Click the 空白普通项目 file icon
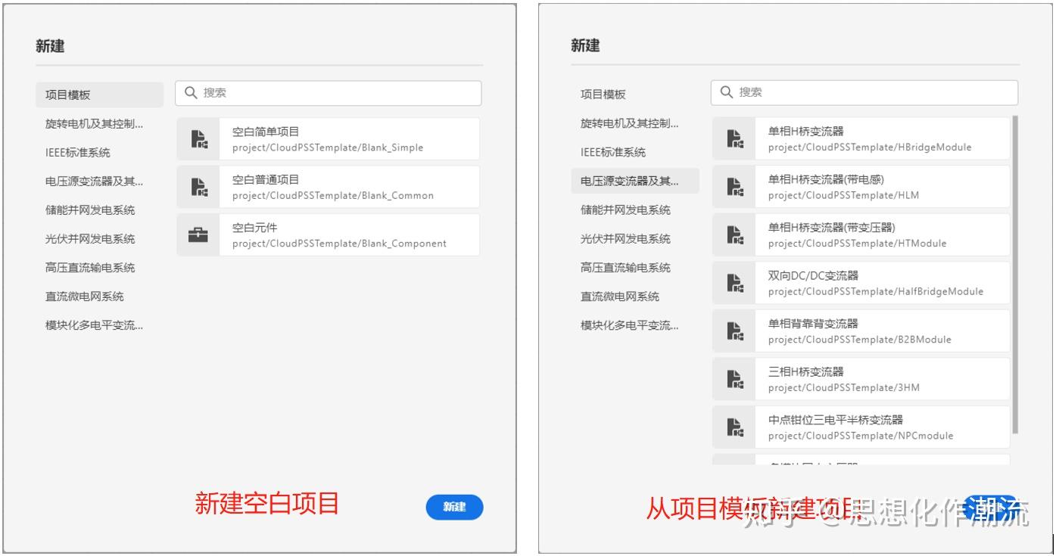The height and width of the screenshot is (556, 1056). point(198,186)
